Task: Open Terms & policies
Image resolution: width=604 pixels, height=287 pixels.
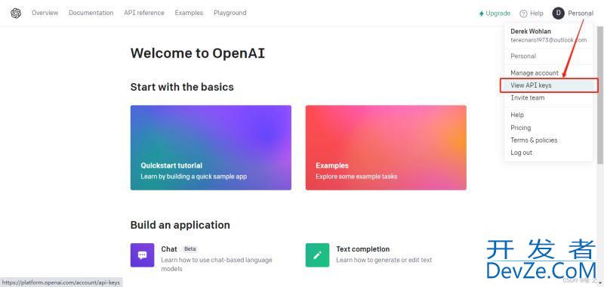Action: 534,140
